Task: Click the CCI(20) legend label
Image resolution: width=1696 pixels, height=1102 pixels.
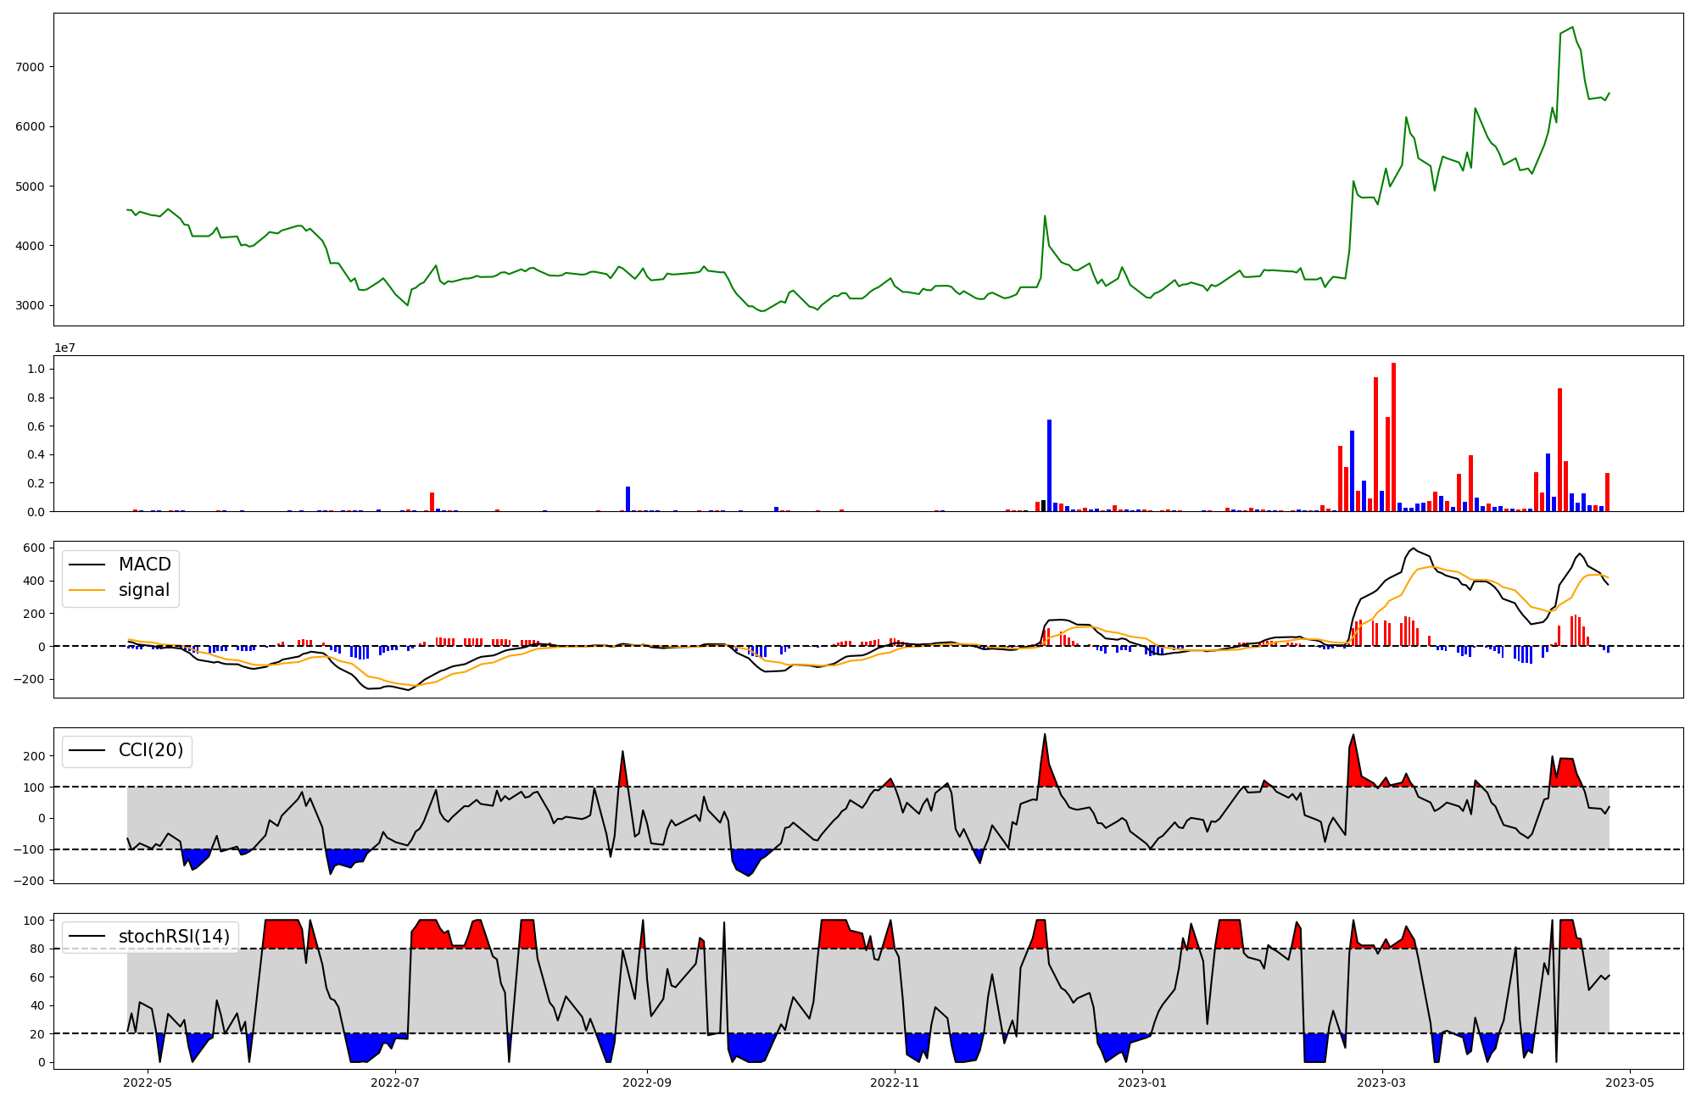Action: tap(151, 750)
